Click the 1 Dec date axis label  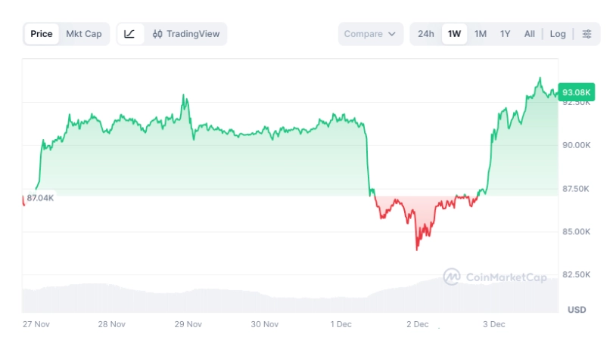340,324
